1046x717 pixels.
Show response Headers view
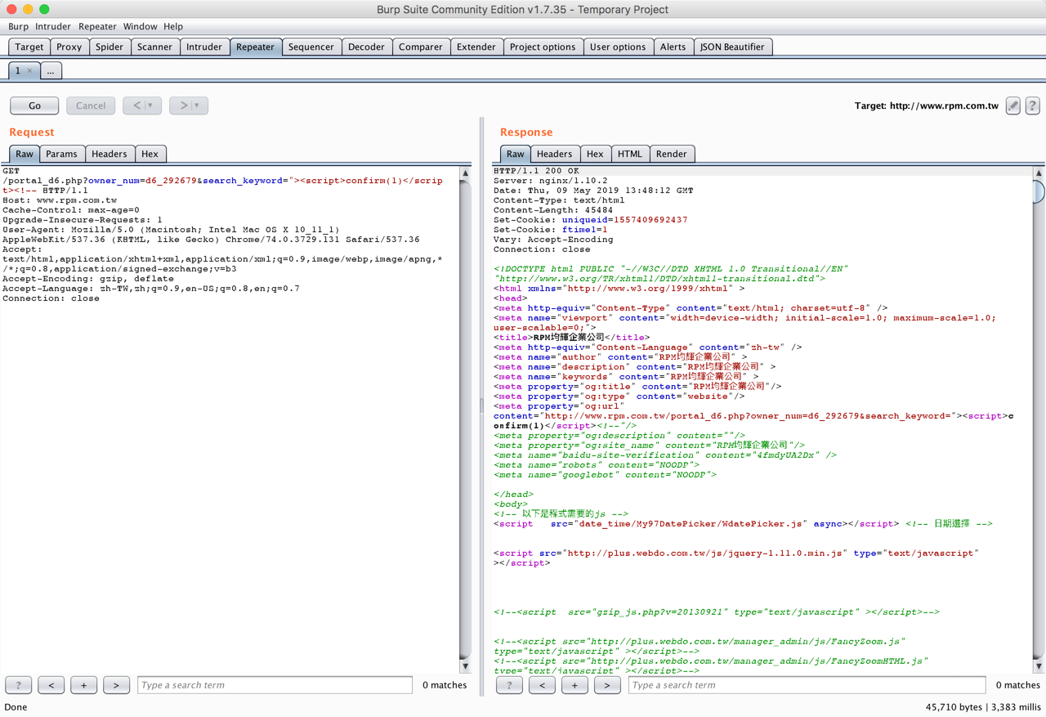[555, 154]
